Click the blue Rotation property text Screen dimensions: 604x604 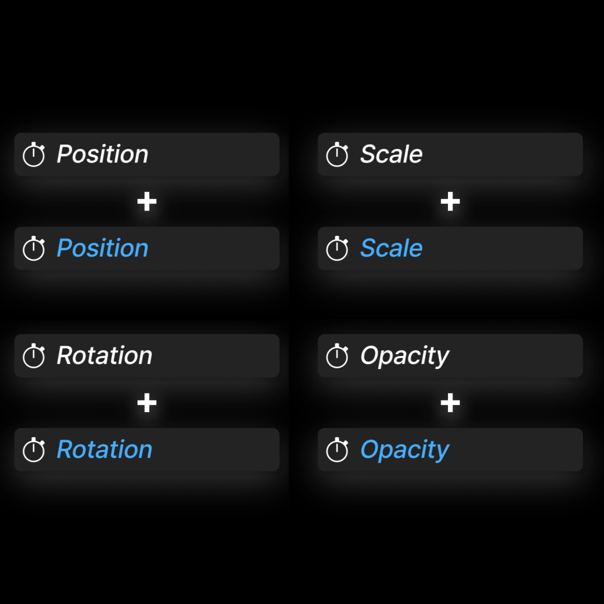(x=105, y=450)
